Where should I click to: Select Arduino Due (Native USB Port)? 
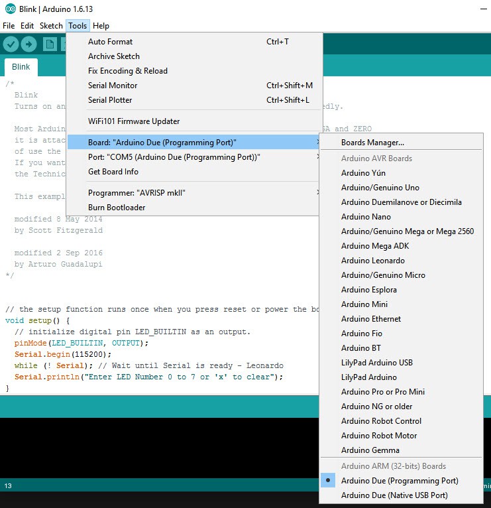[x=402, y=495]
